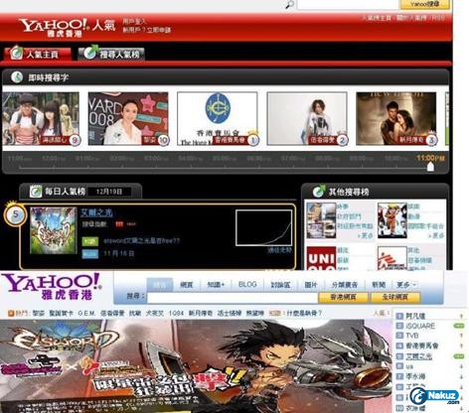Click the magnifier search icon at top
Viewport: 469px width, 413px height.
point(289,4)
